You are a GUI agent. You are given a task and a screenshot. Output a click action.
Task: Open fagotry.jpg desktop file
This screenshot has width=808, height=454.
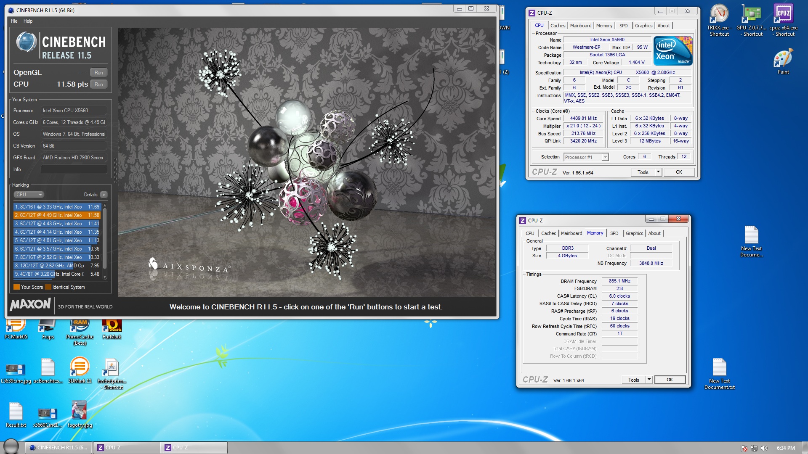[x=80, y=414]
